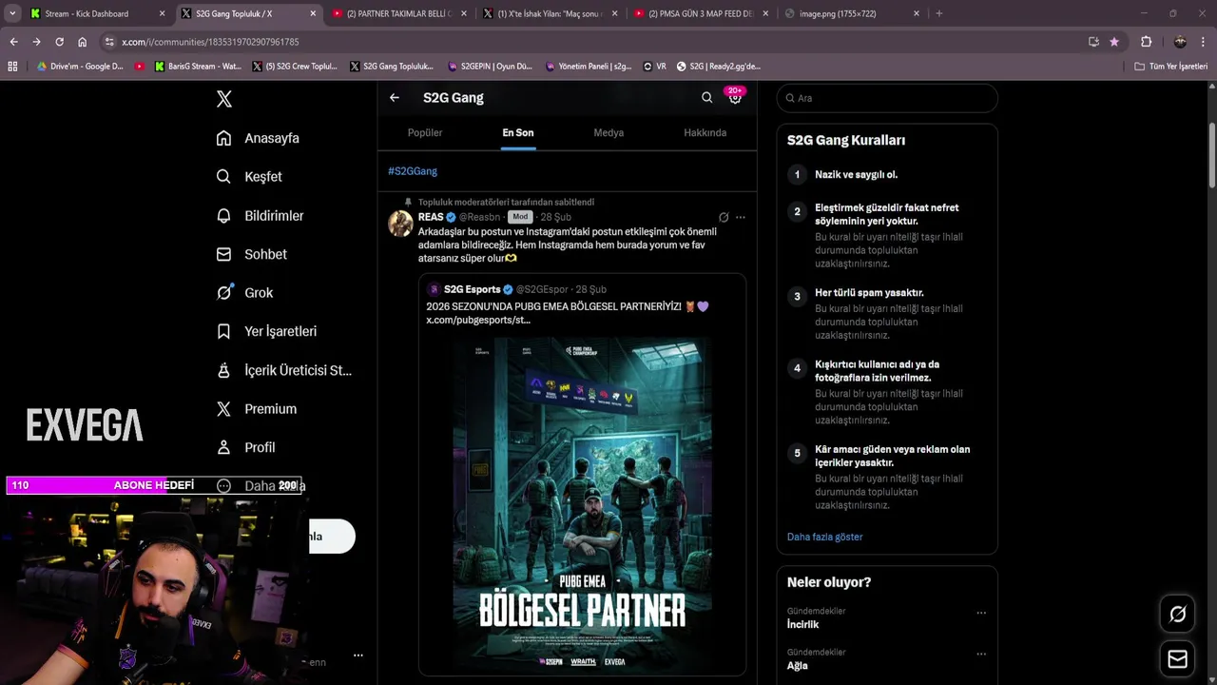The image size is (1217, 685).
Task: Search within the S2G Gang community
Action: (706, 97)
